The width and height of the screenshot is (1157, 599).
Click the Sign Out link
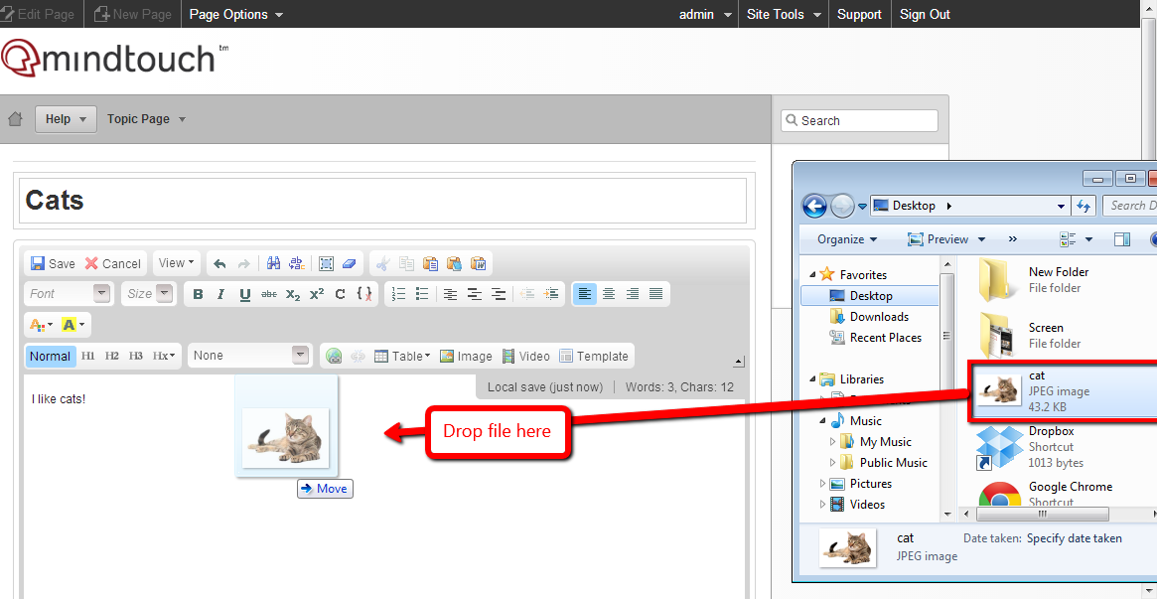click(x=925, y=14)
